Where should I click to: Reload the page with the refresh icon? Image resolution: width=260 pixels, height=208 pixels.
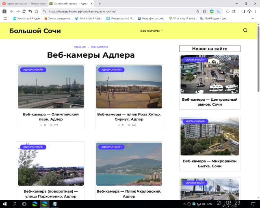24,11
